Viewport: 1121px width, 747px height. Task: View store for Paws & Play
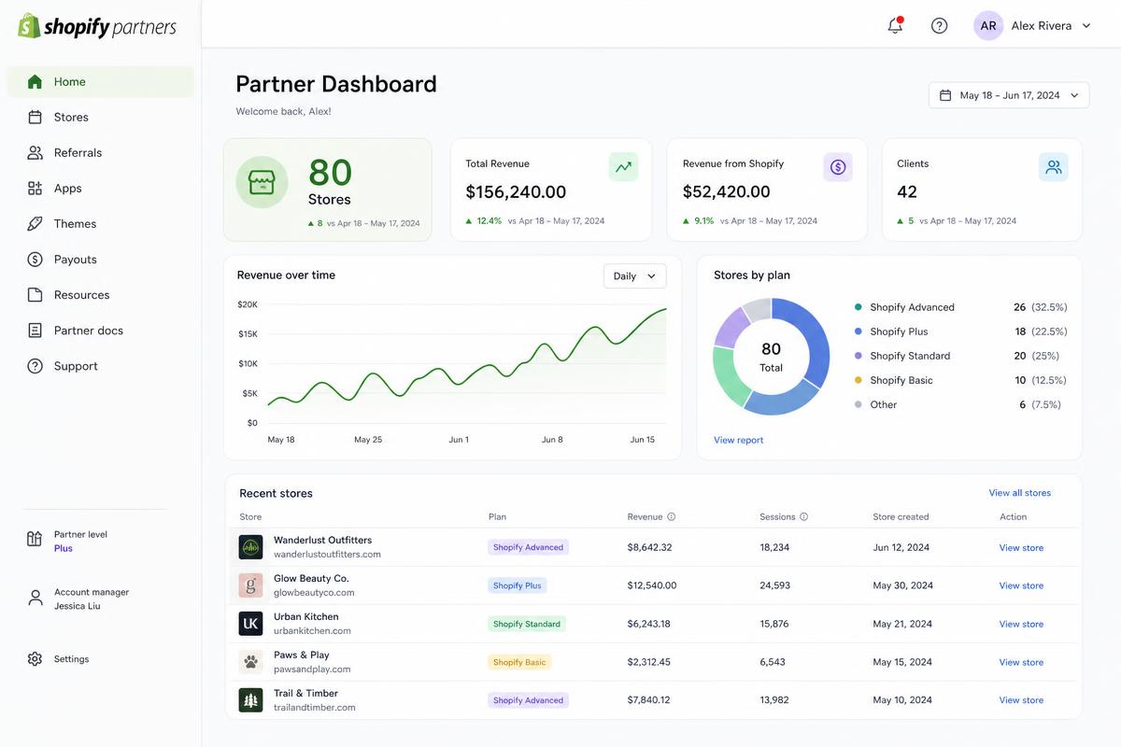click(1021, 662)
